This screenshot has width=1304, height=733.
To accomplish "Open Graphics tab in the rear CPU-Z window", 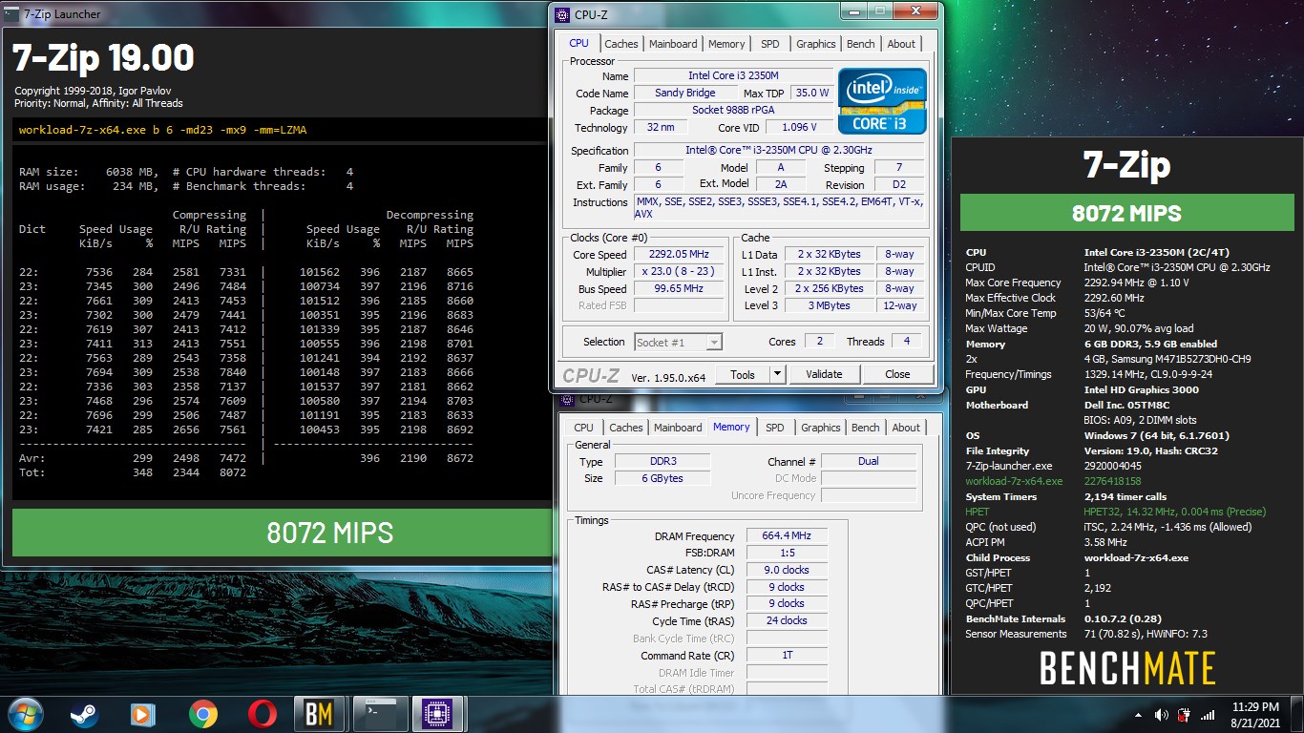I will coord(821,428).
